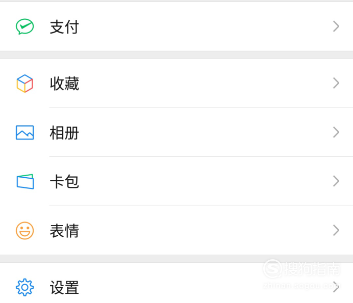Go to 设置 text entry
353x303 pixels.
point(64,287)
